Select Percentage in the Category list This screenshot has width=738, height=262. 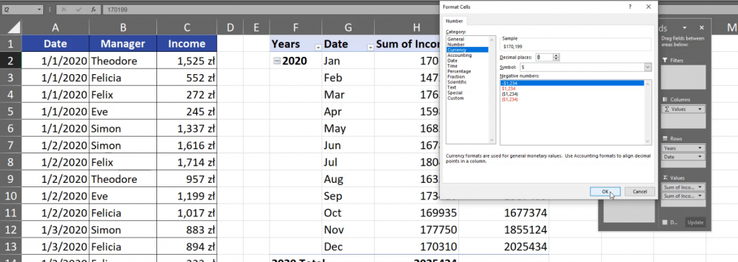pos(459,71)
